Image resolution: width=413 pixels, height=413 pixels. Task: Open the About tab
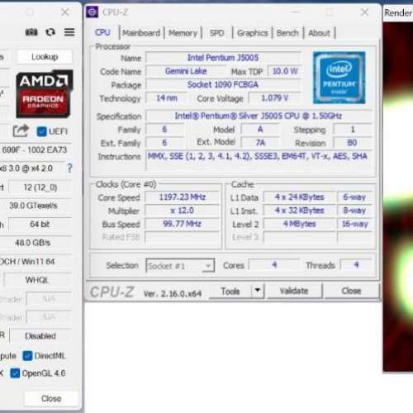click(319, 33)
